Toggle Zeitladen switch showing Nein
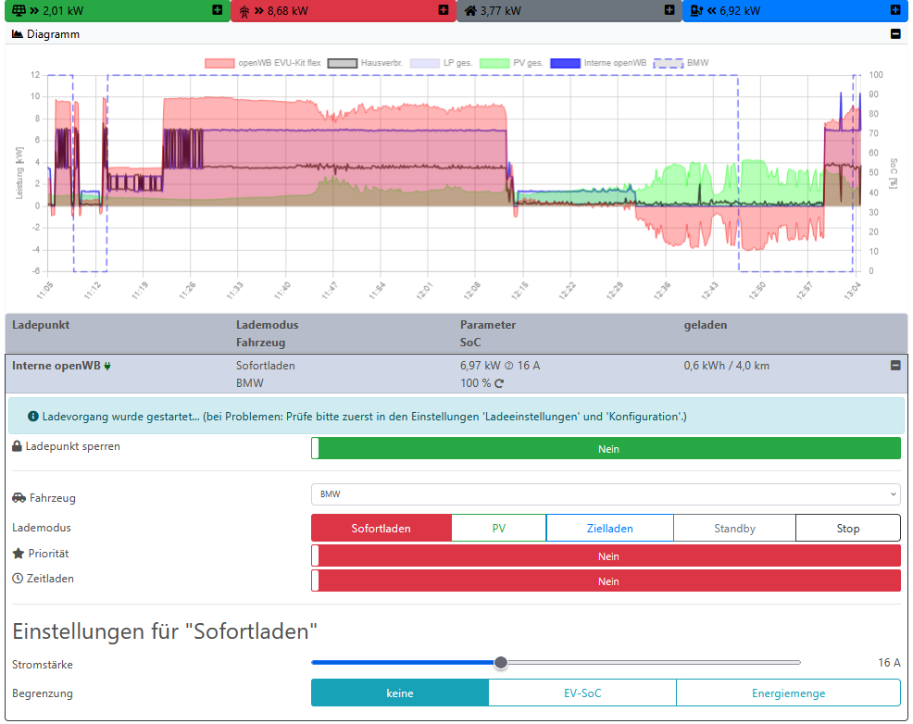913x724 pixels. [607, 580]
